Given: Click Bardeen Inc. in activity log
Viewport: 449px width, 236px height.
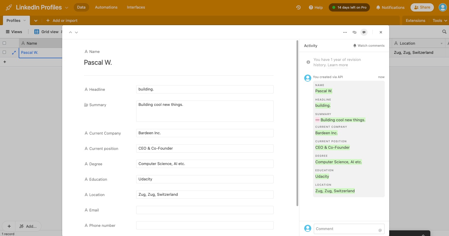Looking at the screenshot, I should (326, 133).
